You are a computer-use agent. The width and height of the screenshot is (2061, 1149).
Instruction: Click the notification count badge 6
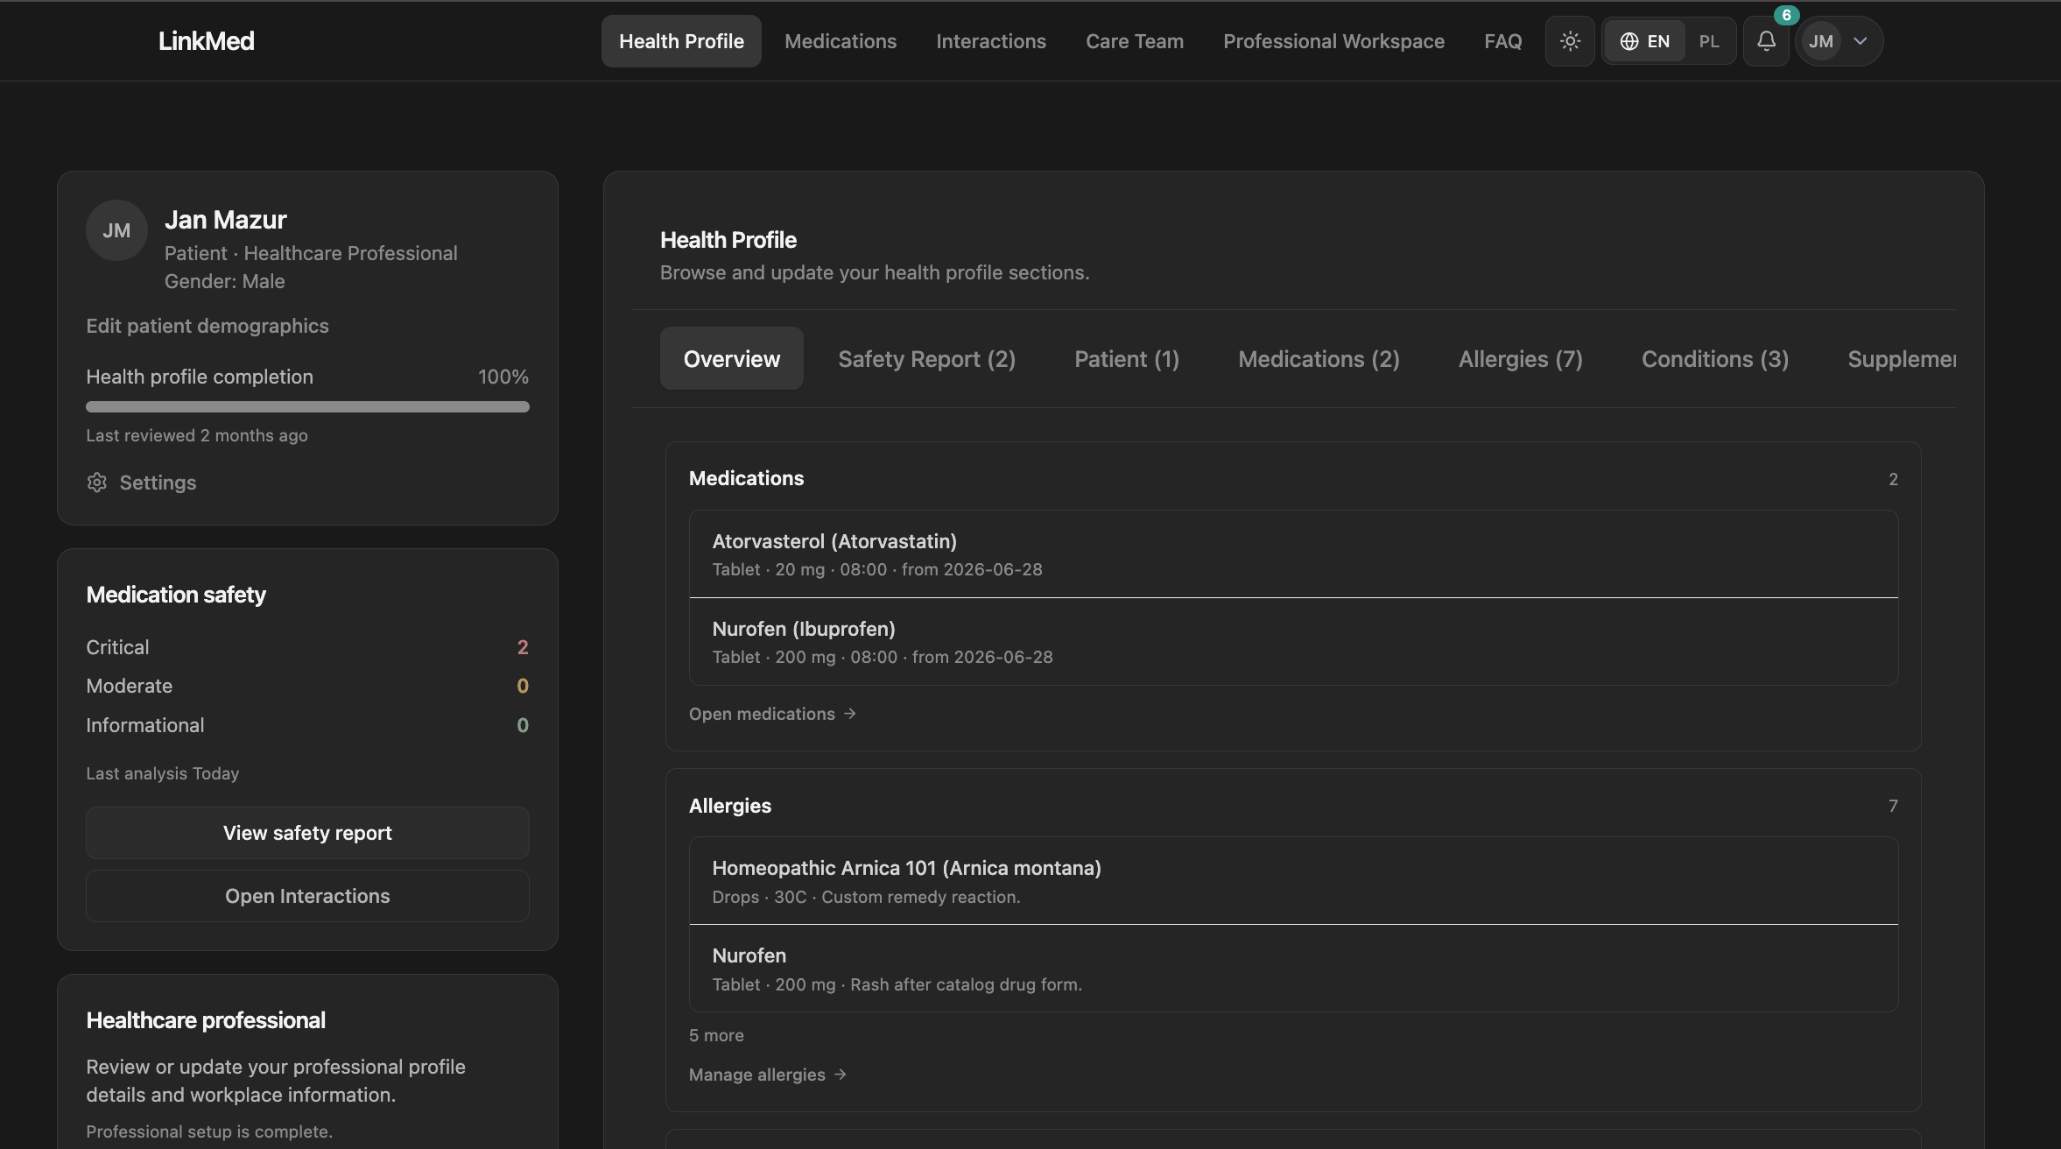[1786, 15]
